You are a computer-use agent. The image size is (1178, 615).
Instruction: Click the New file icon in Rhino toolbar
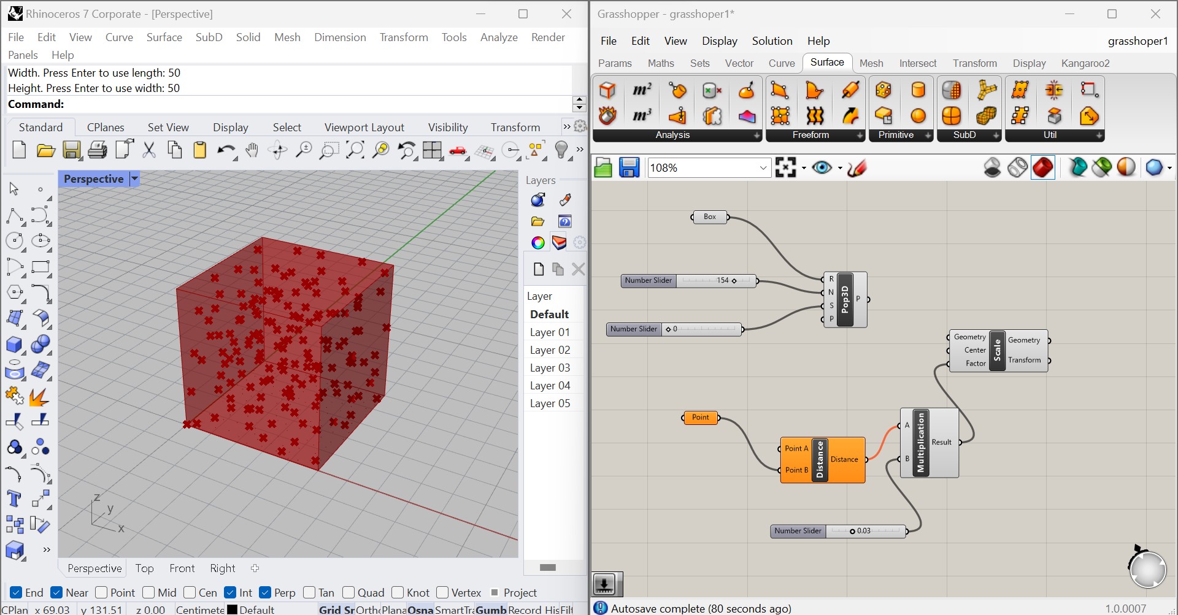(x=19, y=150)
